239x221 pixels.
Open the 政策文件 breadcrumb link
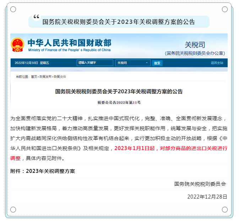(60, 77)
